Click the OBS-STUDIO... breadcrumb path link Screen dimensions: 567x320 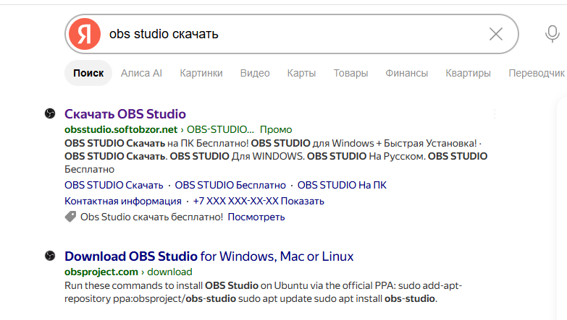(x=220, y=129)
